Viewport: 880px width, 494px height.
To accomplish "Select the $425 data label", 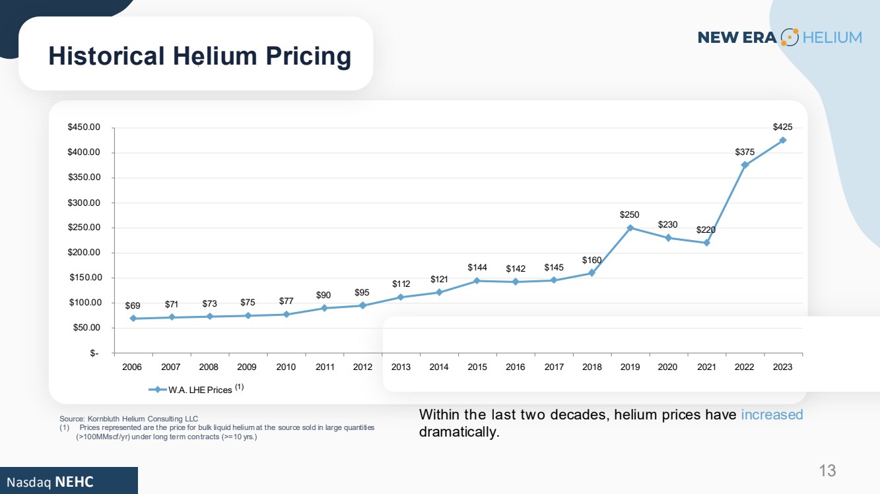I will pos(783,127).
